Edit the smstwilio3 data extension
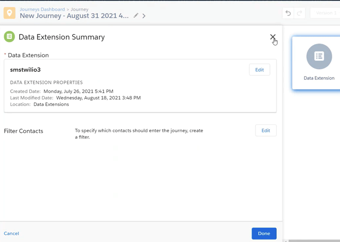340x242 pixels. point(259,70)
